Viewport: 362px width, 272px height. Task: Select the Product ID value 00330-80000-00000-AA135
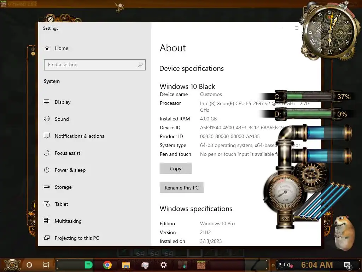point(230,136)
